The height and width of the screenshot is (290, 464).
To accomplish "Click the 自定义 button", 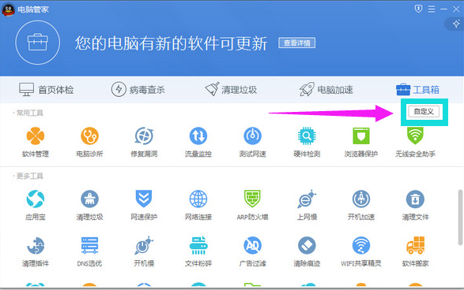I will pos(424,112).
